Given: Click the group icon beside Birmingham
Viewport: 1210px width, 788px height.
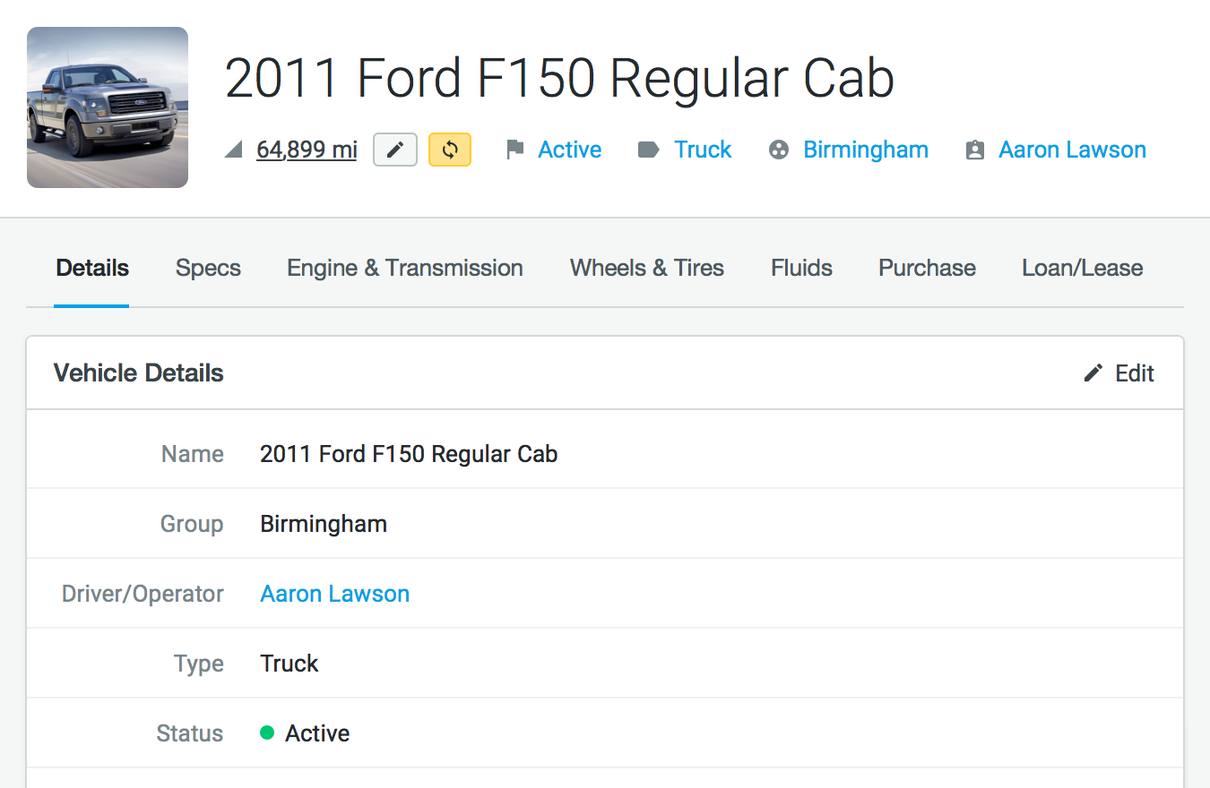Looking at the screenshot, I should [x=779, y=150].
